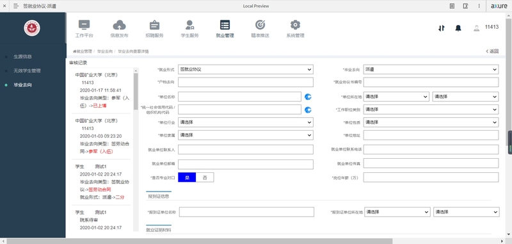This screenshot has width=512, height=244.
Task: Open the 单位隶属 dropdown
Action: tap(246, 135)
